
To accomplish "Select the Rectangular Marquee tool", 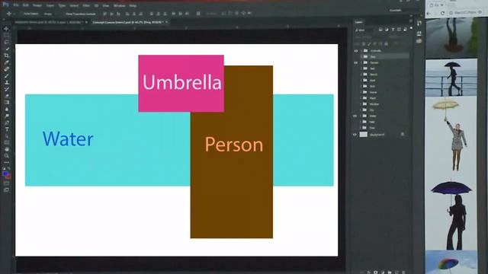I will click(6, 36).
